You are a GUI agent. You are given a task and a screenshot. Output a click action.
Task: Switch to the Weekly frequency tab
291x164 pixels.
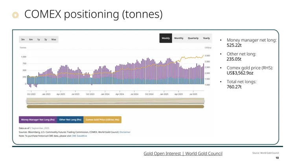click(x=166, y=38)
